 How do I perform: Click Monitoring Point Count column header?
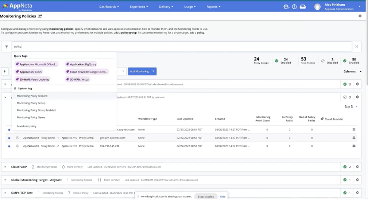(263, 119)
